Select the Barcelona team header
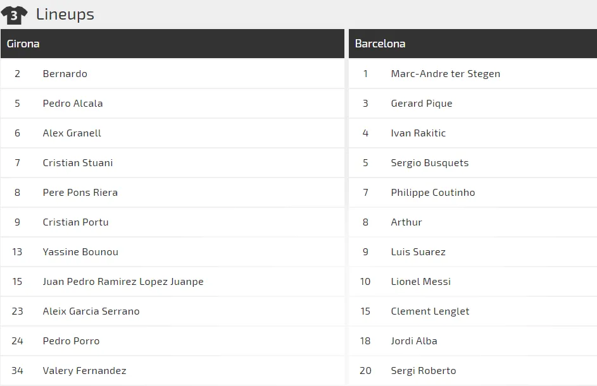 (380, 44)
